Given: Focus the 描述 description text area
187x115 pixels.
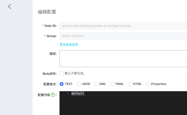Looking at the screenshot, I should [123, 59].
